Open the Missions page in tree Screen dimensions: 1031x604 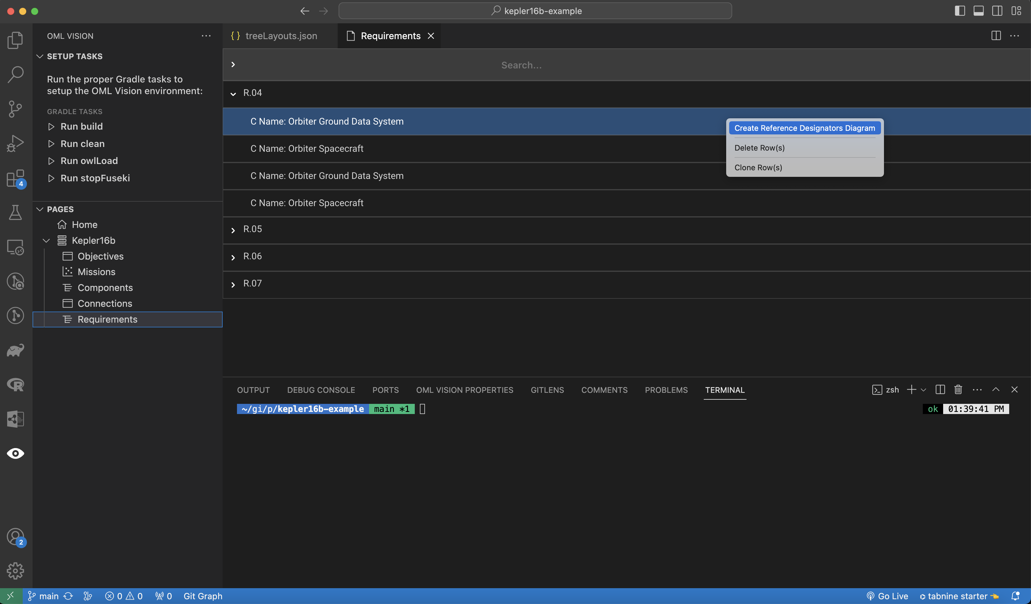pos(96,272)
